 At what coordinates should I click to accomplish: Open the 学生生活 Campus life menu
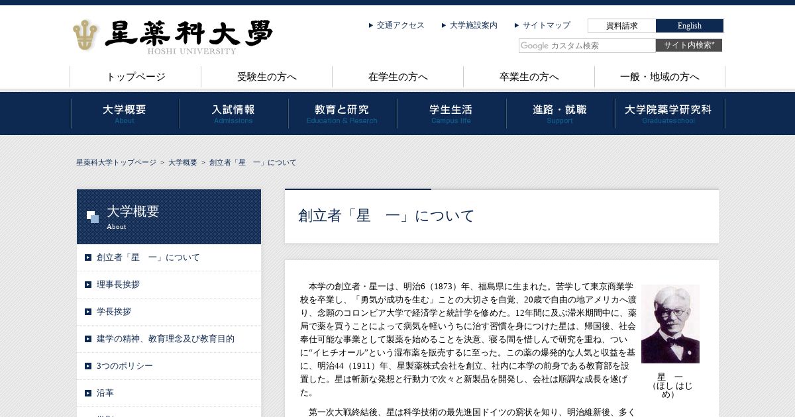coord(451,113)
